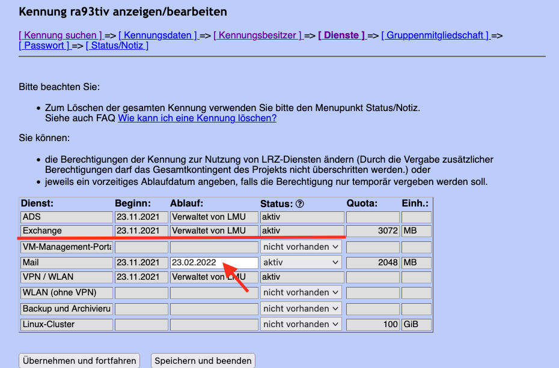Click the Speichern und beenden button
The image size is (559, 368).
[203, 361]
